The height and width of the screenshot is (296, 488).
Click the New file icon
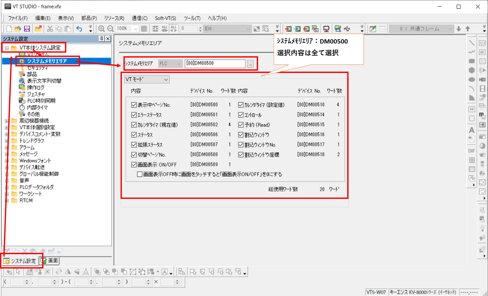click(9, 29)
